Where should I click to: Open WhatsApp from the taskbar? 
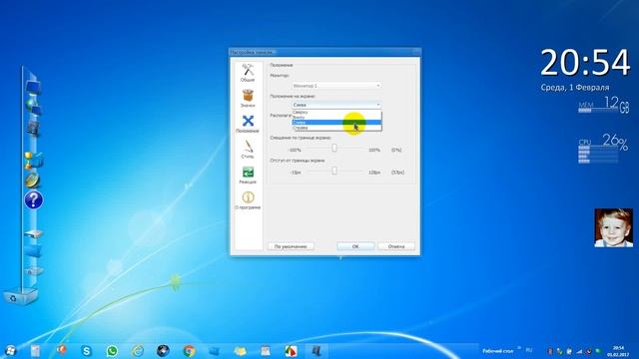coord(112,350)
